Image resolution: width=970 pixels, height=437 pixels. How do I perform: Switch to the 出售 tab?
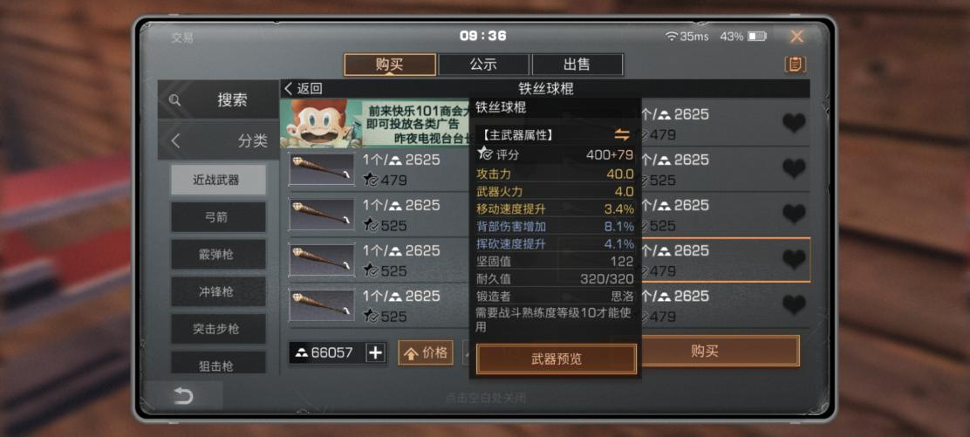tap(577, 65)
